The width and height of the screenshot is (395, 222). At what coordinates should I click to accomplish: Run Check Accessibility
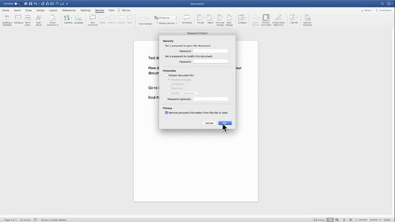[52, 20]
